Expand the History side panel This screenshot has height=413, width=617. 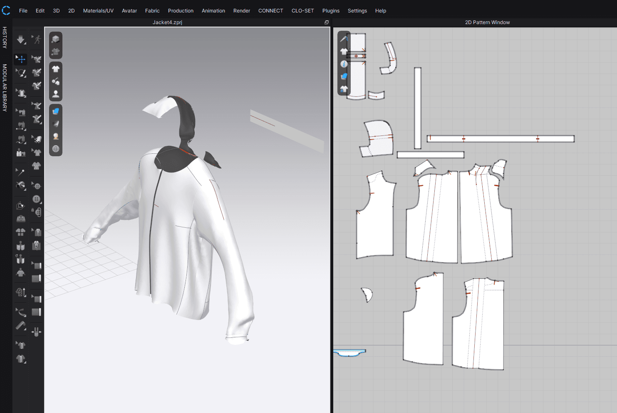point(5,37)
